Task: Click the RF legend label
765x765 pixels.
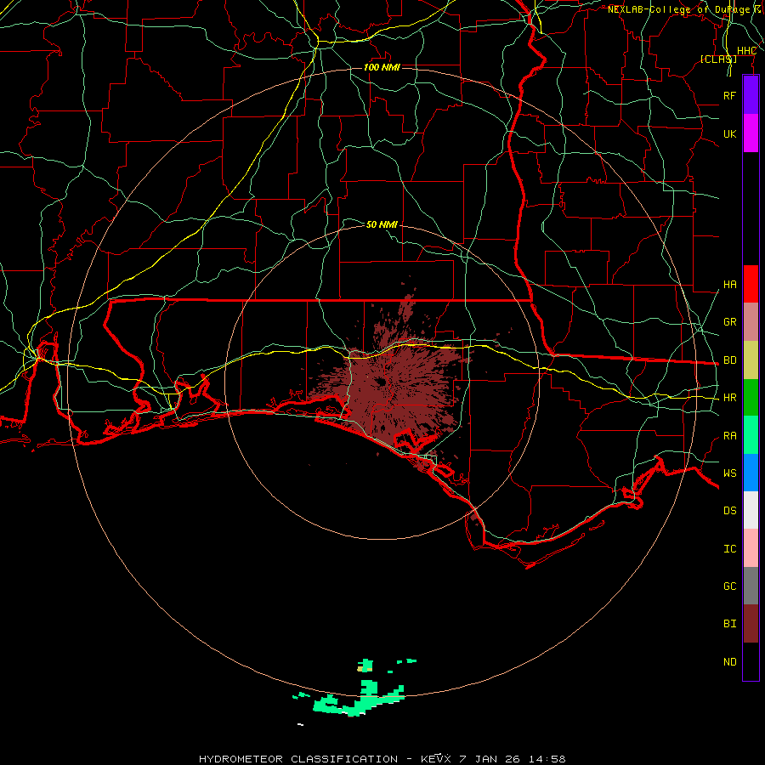Action: pyautogui.click(x=729, y=95)
